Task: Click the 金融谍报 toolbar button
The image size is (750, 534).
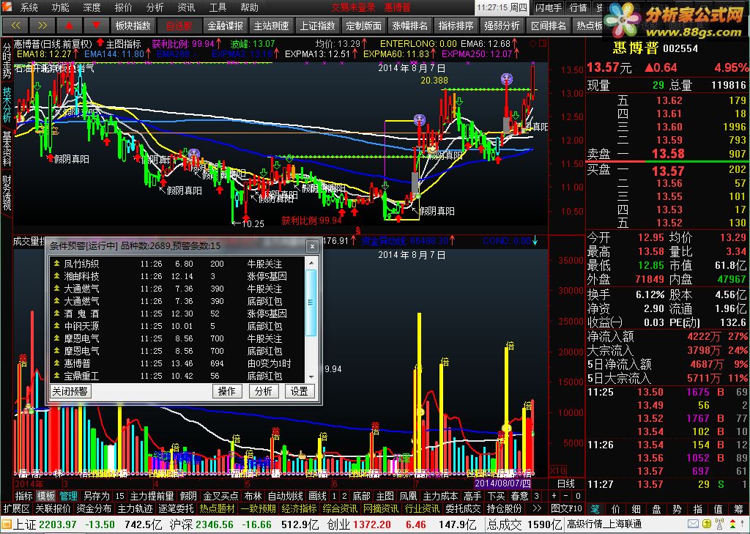Action: tap(226, 26)
